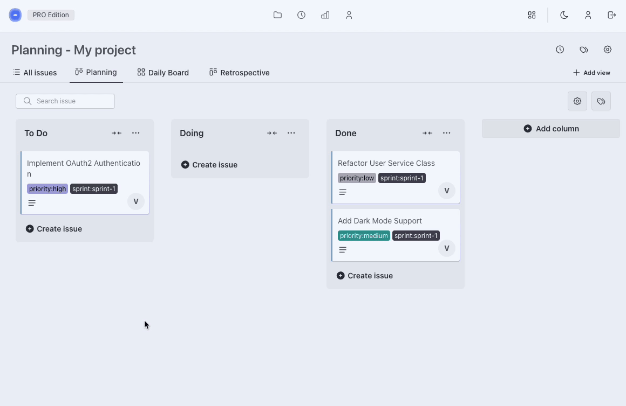Collapse the Doing column
This screenshot has width=626, height=406.
(272, 133)
